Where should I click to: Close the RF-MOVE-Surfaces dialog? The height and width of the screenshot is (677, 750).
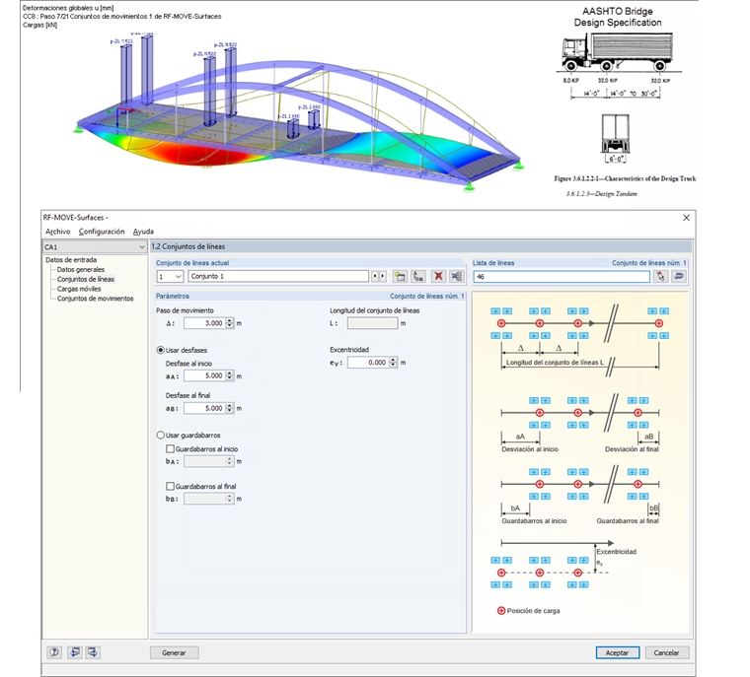coord(686,218)
